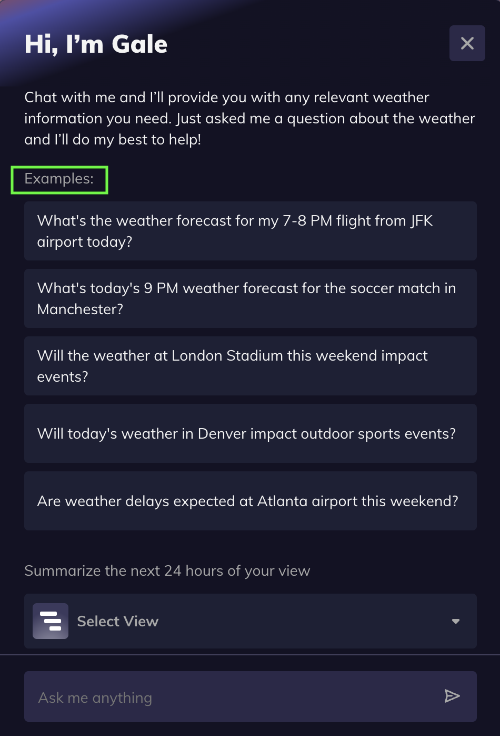Click the Hi, I'm Gale heading
Image resolution: width=500 pixels, height=736 pixels.
[x=96, y=44]
